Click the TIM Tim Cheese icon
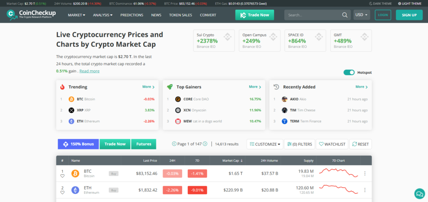 point(284,110)
